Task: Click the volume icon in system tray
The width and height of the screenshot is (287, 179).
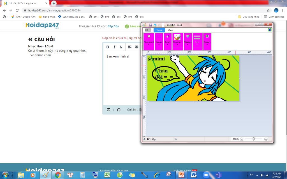Action: [262, 175]
